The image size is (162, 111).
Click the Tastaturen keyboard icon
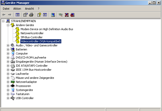13,94
